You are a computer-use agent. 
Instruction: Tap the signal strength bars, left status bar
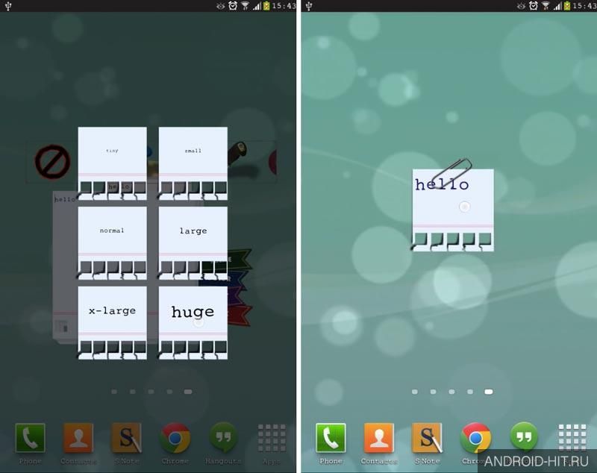[257, 6]
